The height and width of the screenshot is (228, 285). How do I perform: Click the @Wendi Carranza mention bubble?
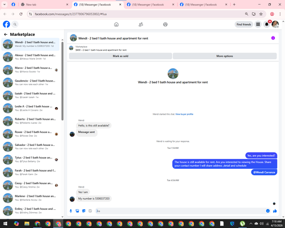click(x=264, y=172)
